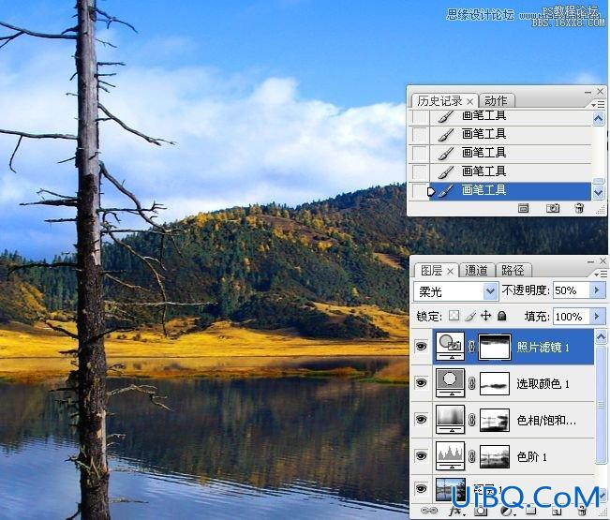Unlink mask on 照片滤镜 1 layer

[x=472, y=347]
